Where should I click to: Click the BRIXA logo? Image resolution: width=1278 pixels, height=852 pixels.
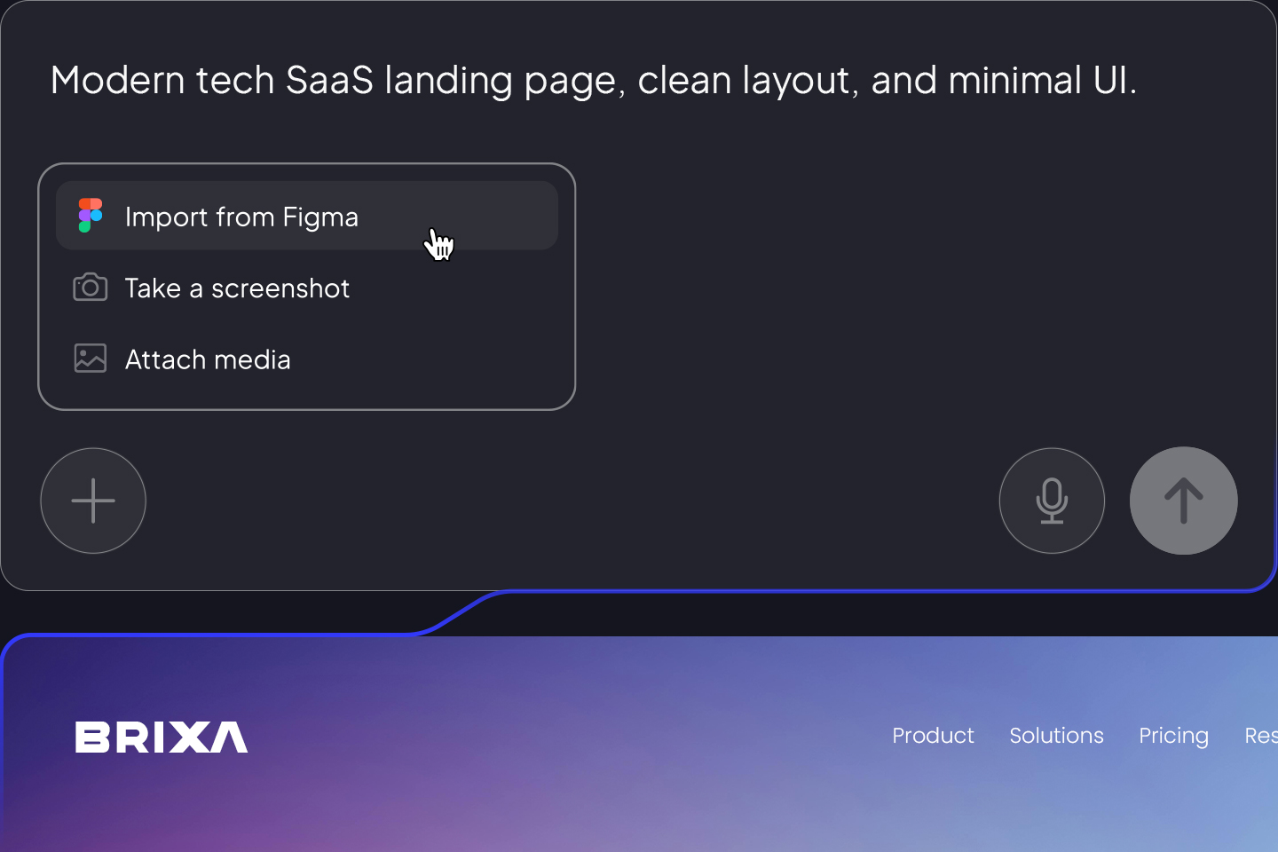[162, 737]
